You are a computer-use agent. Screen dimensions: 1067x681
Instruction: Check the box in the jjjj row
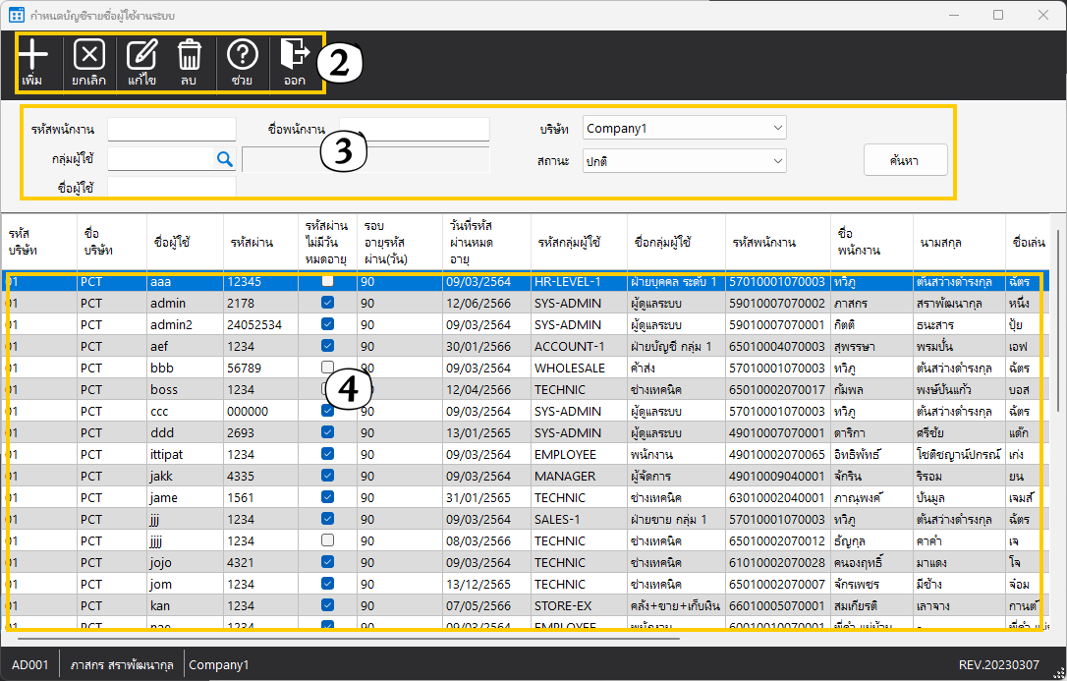[x=328, y=540]
